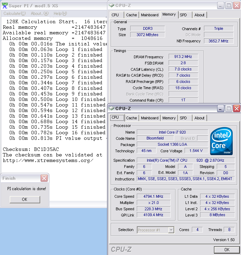Click the Revision D0 value field
The height and width of the screenshot is (255, 241).
(x=226, y=173)
